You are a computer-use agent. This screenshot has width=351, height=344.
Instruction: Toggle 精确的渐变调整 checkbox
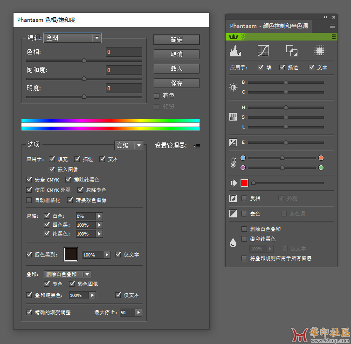coord(29,312)
